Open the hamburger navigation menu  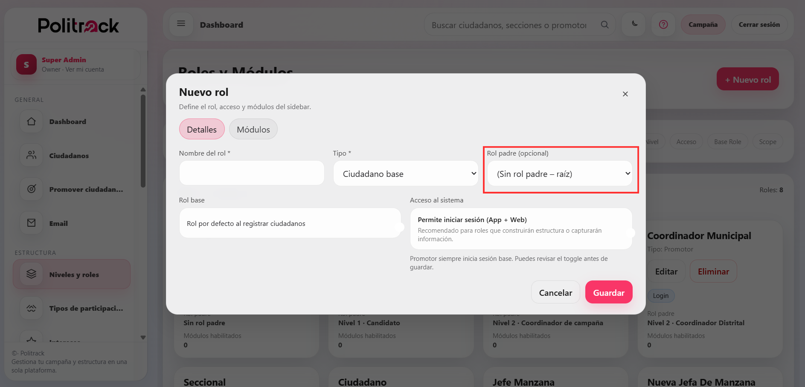pyautogui.click(x=181, y=24)
